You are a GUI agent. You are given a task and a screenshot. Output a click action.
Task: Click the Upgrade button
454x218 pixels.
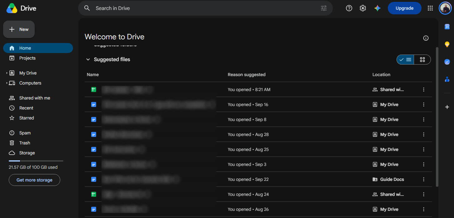(x=404, y=8)
